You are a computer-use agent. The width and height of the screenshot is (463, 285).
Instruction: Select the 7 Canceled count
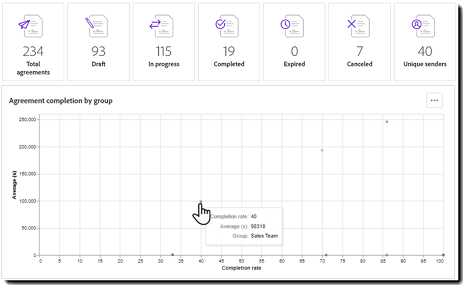click(x=359, y=52)
